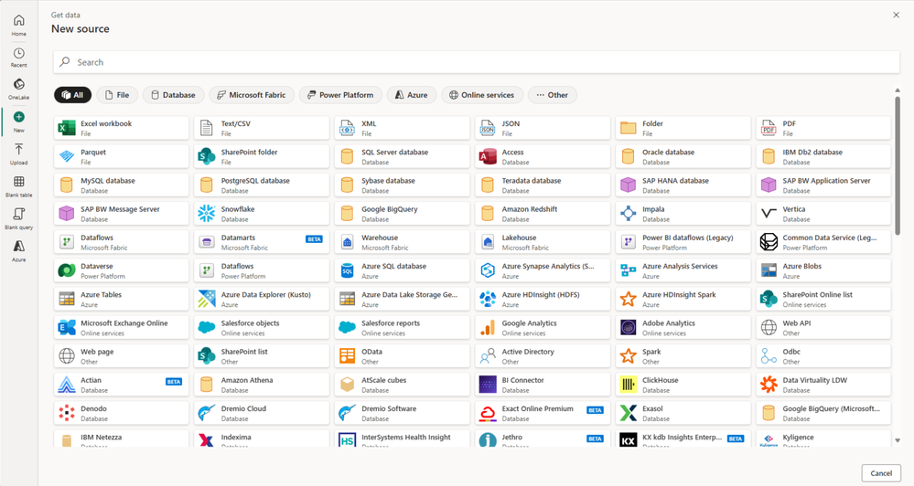The image size is (914, 486).
Task: Select the SAP HANA database connector
Action: [683, 185]
